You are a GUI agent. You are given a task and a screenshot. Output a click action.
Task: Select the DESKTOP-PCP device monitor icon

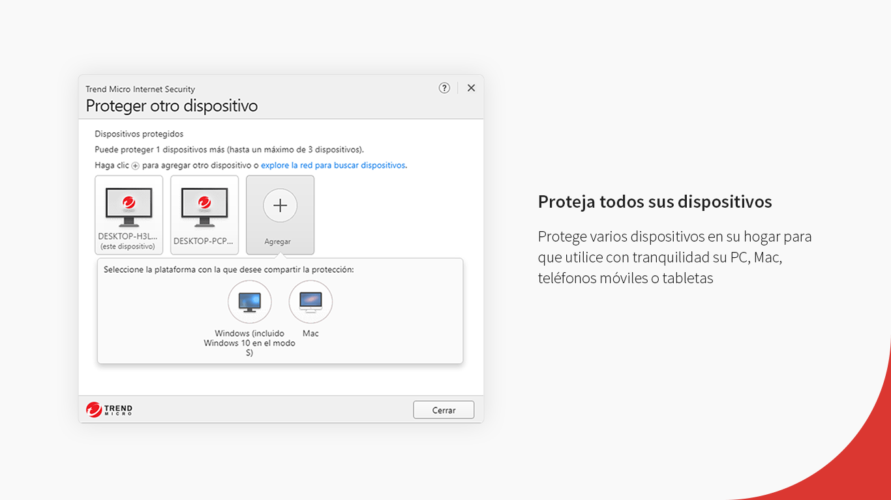click(x=204, y=207)
